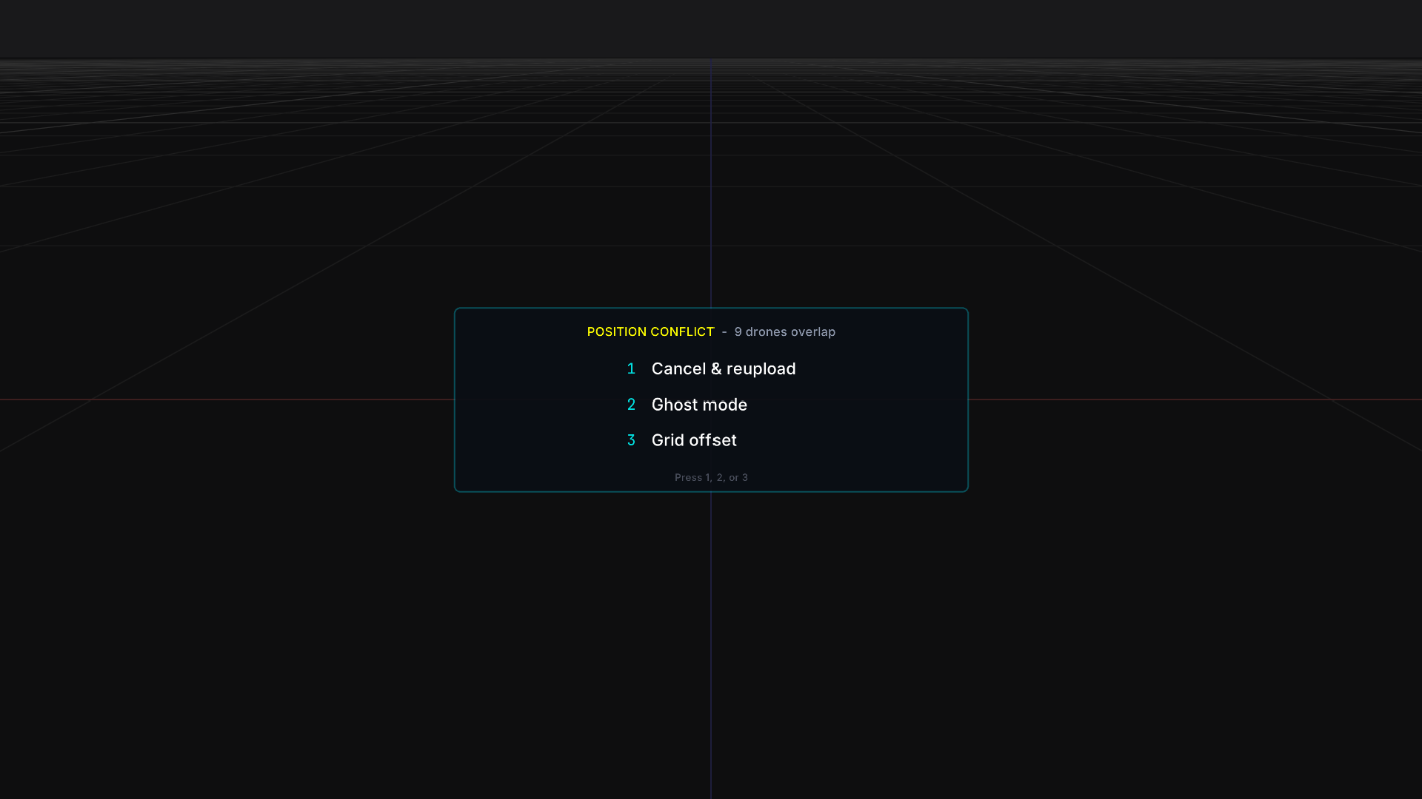Click the cyan number 3 shortcut label
This screenshot has width=1422, height=799.
pyautogui.click(x=631, y=440)
